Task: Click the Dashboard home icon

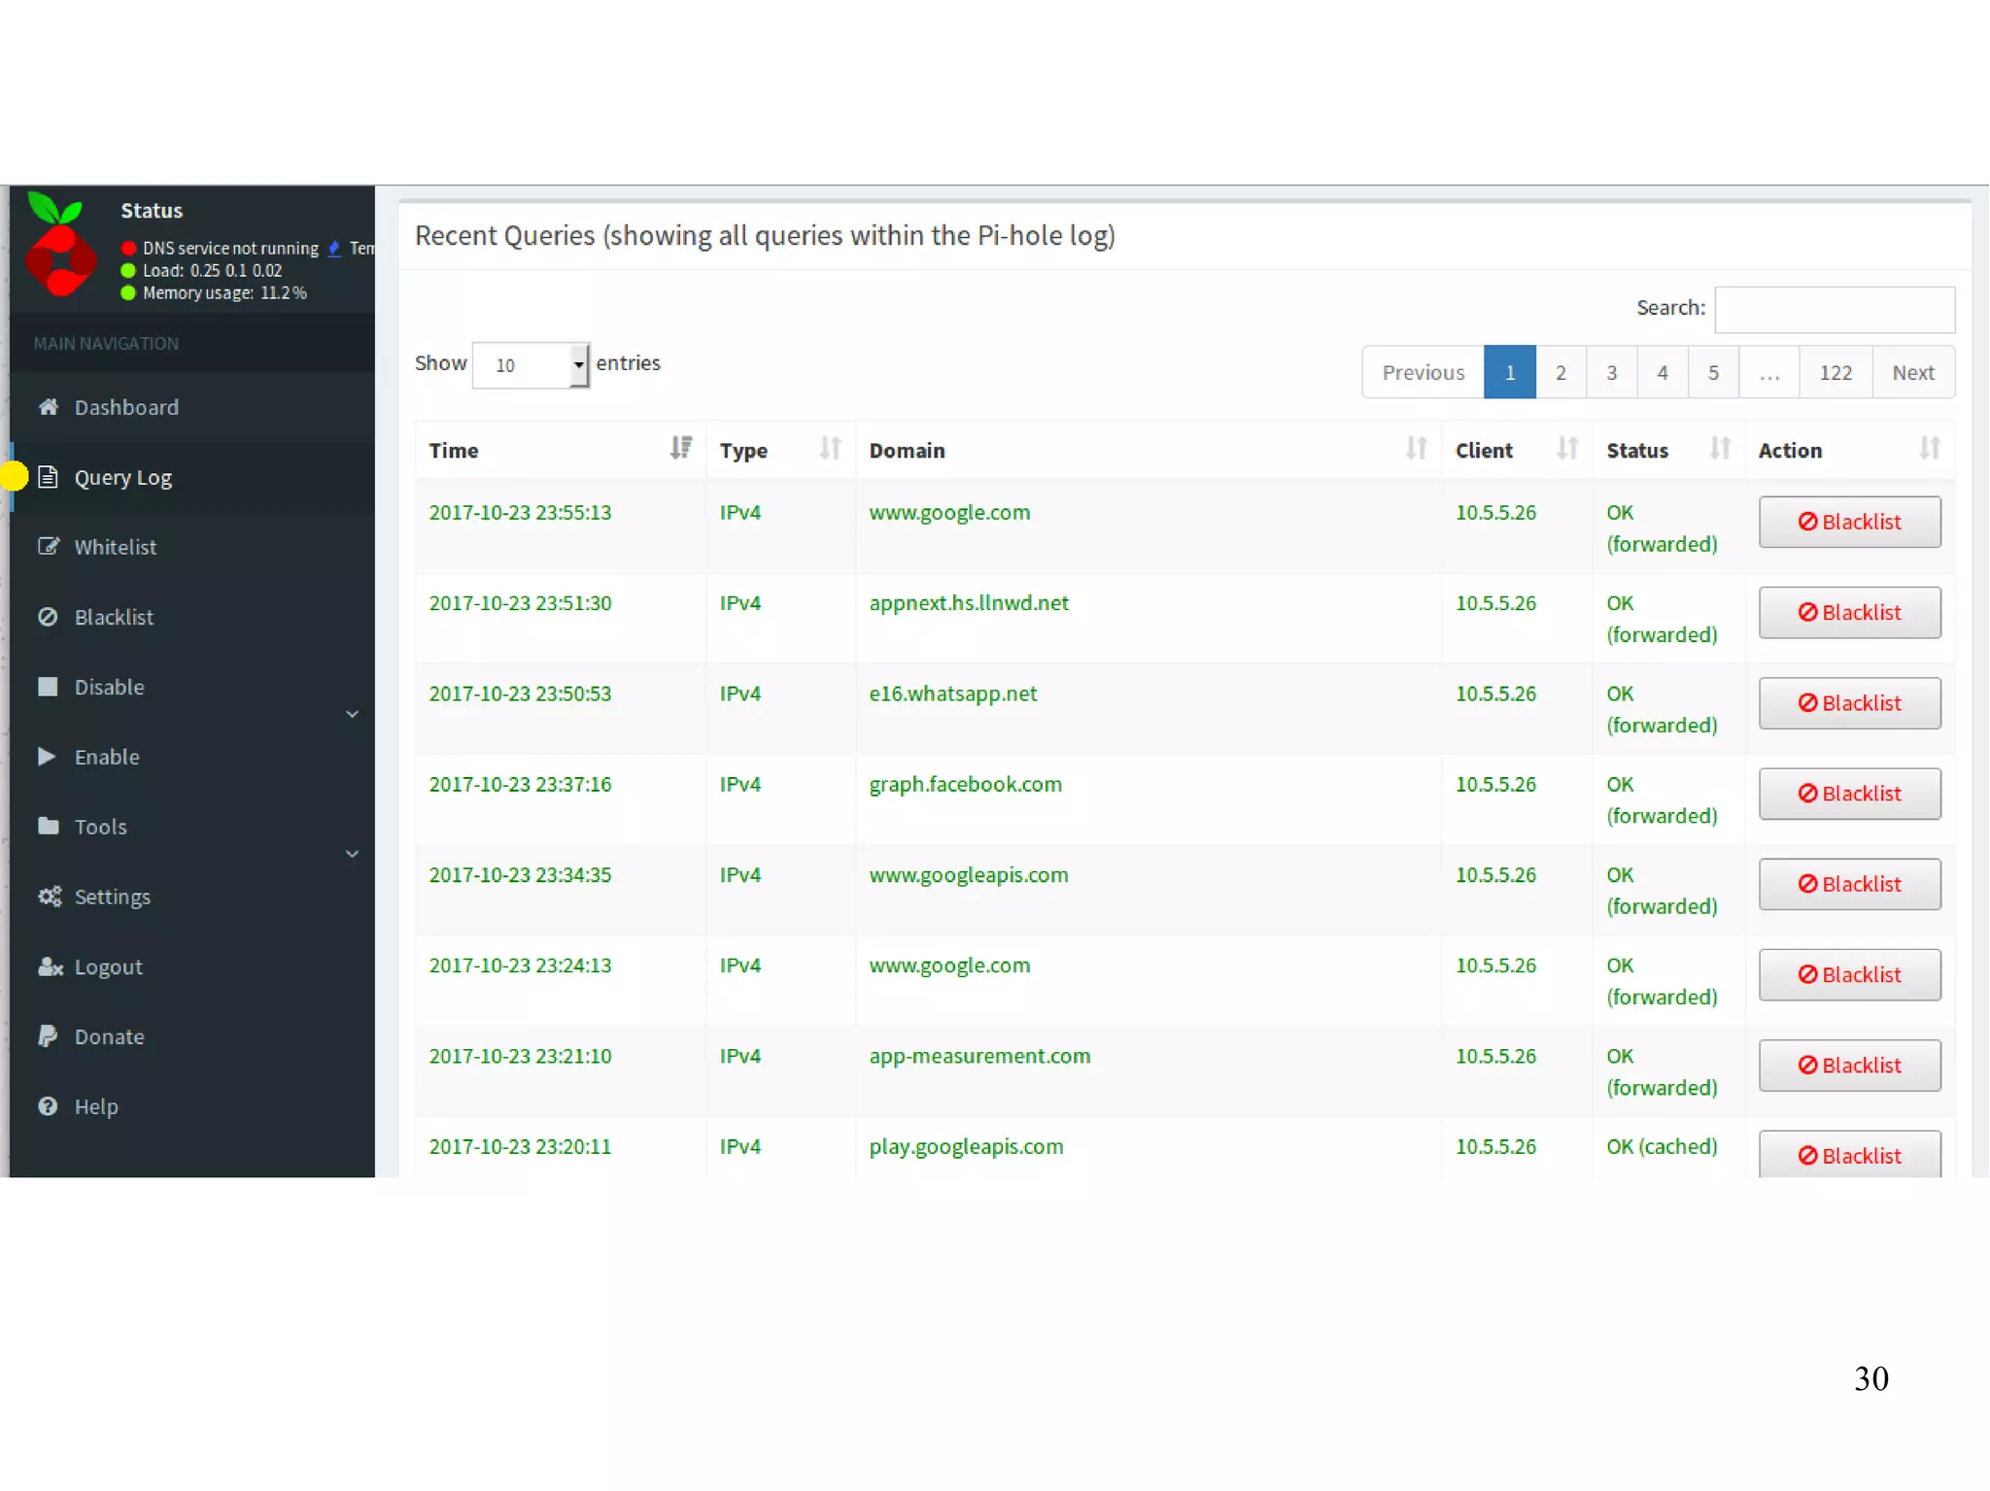Action: tap(48, 407)
